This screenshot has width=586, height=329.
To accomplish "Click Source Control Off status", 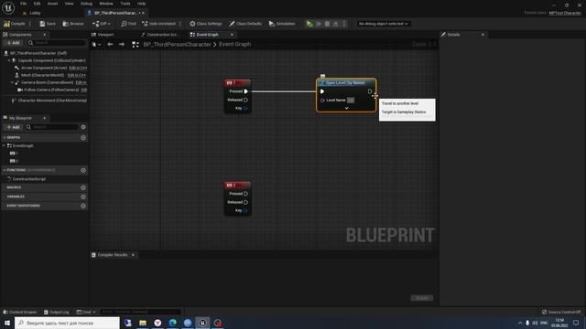I will [561, 312].
